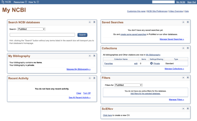197x121 pixels.
Task: Open the Resources dropdown menu
Action: pos(20,2)
